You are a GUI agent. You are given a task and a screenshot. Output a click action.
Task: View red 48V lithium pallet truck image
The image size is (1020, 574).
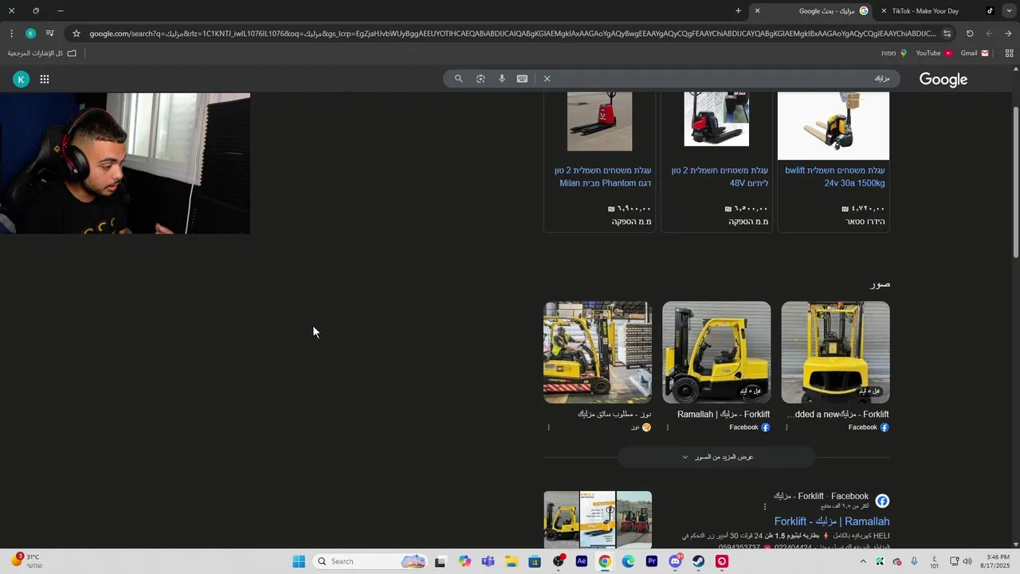(716, 120)
